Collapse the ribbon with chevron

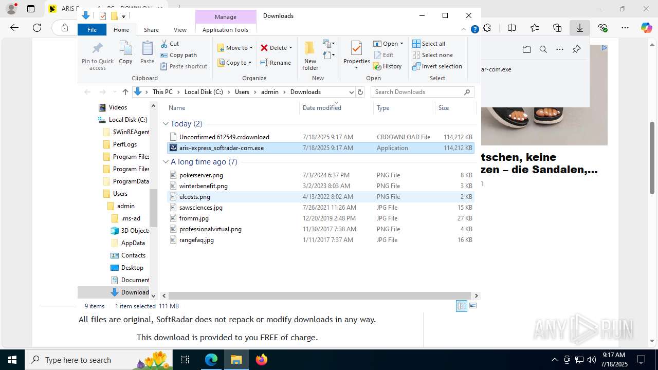tap(464, 30)
